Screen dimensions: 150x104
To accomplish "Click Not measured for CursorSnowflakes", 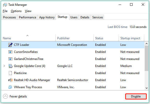I will 130,52.
